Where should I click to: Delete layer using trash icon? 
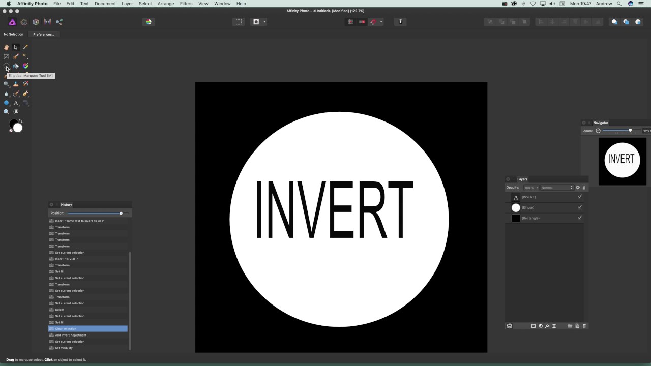[584, 326]
